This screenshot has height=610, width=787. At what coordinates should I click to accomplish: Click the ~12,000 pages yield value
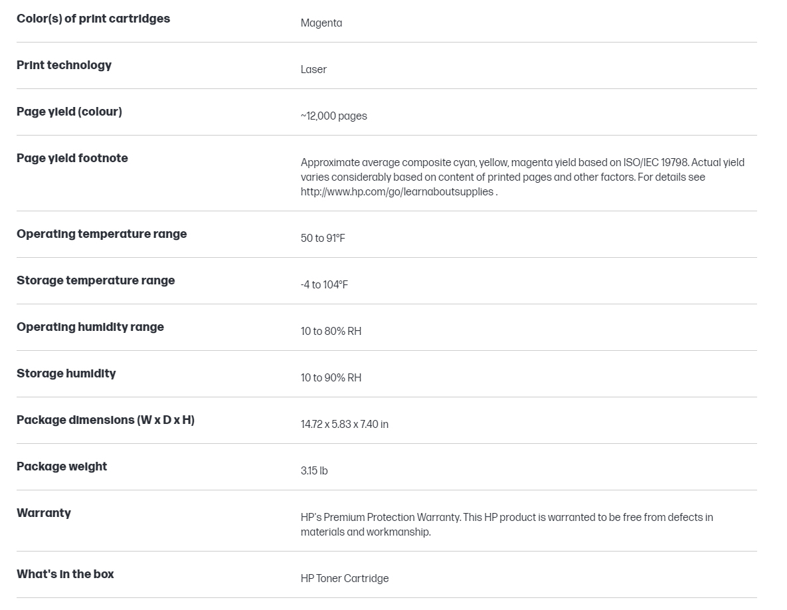[334, 116]
